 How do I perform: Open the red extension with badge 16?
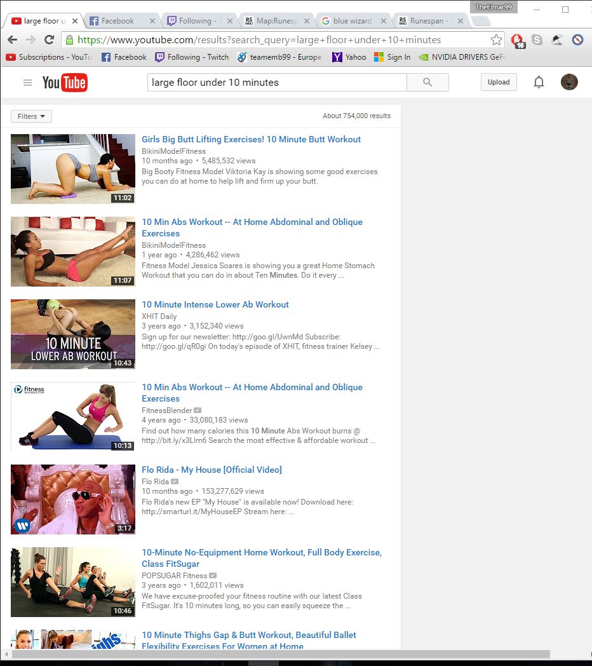tap(518, 41)
